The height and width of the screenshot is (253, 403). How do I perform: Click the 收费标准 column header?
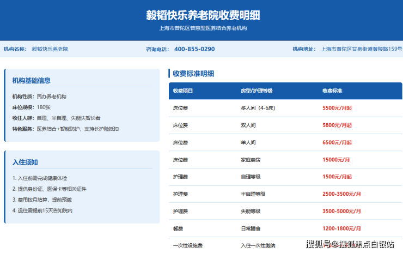[x=332, y=91]
